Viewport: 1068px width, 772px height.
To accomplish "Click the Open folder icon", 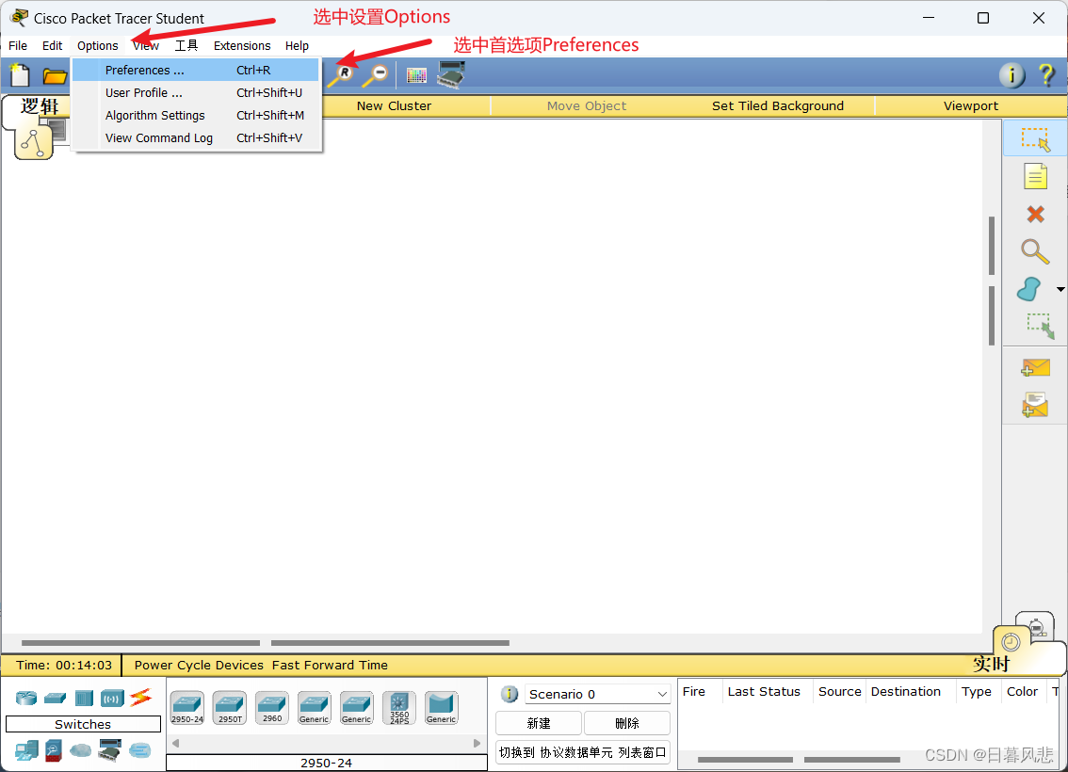I will 55,75.
